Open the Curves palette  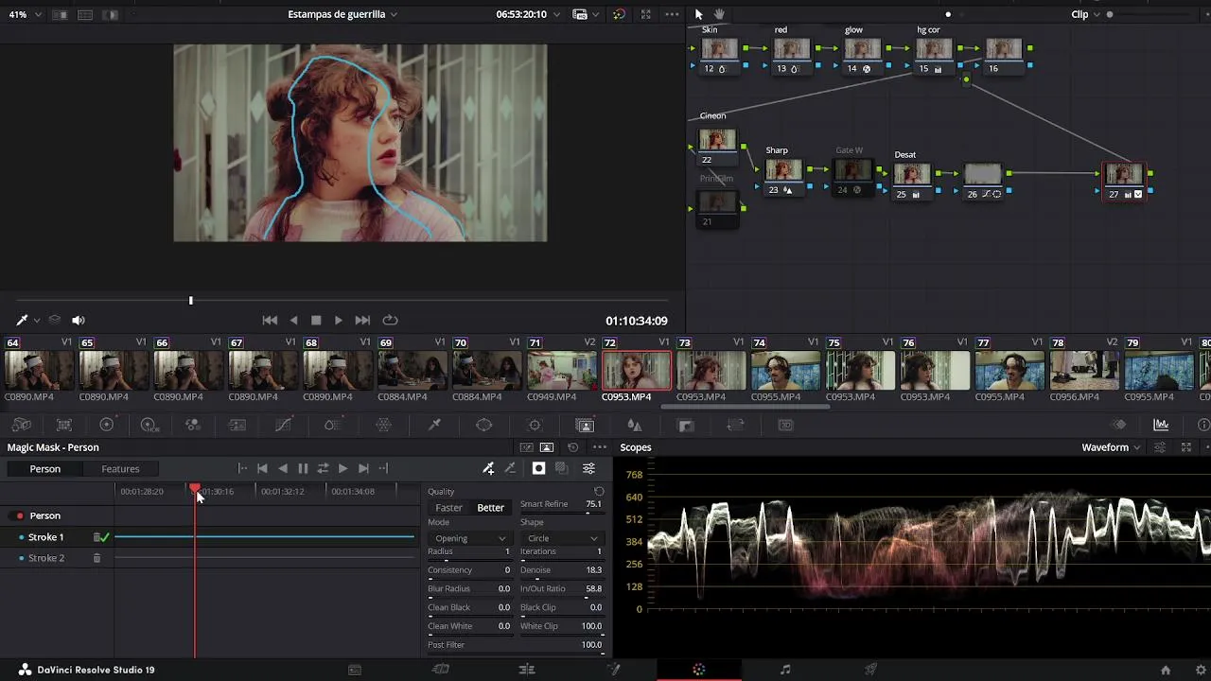pos(283,426)
